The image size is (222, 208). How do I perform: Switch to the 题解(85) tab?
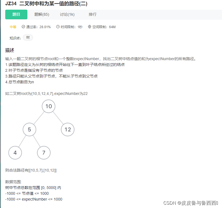pyautogui.click(x=42, y=14)
